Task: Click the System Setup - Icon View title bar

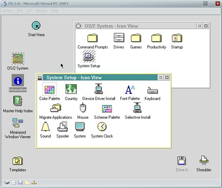Action: click(100, 78)
